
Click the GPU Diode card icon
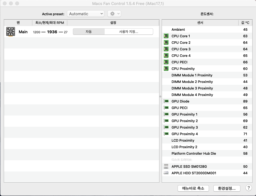(166, 101)
